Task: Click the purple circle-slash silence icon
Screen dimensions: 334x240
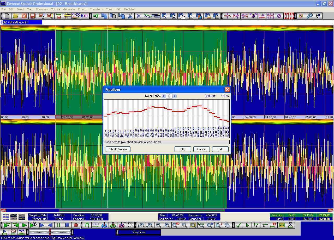Action: [279, 16]
